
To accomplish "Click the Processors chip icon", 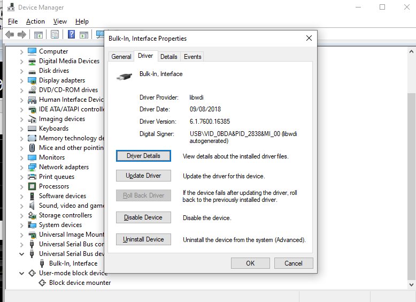I will click(x=32, y=186).
